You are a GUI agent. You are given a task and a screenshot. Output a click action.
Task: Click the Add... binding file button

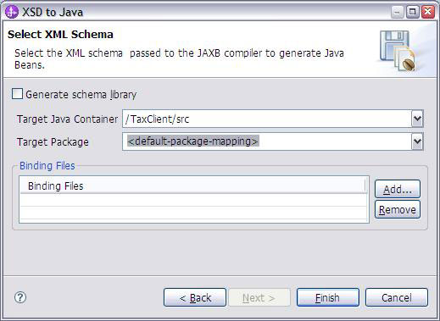(x=398, y=189)
